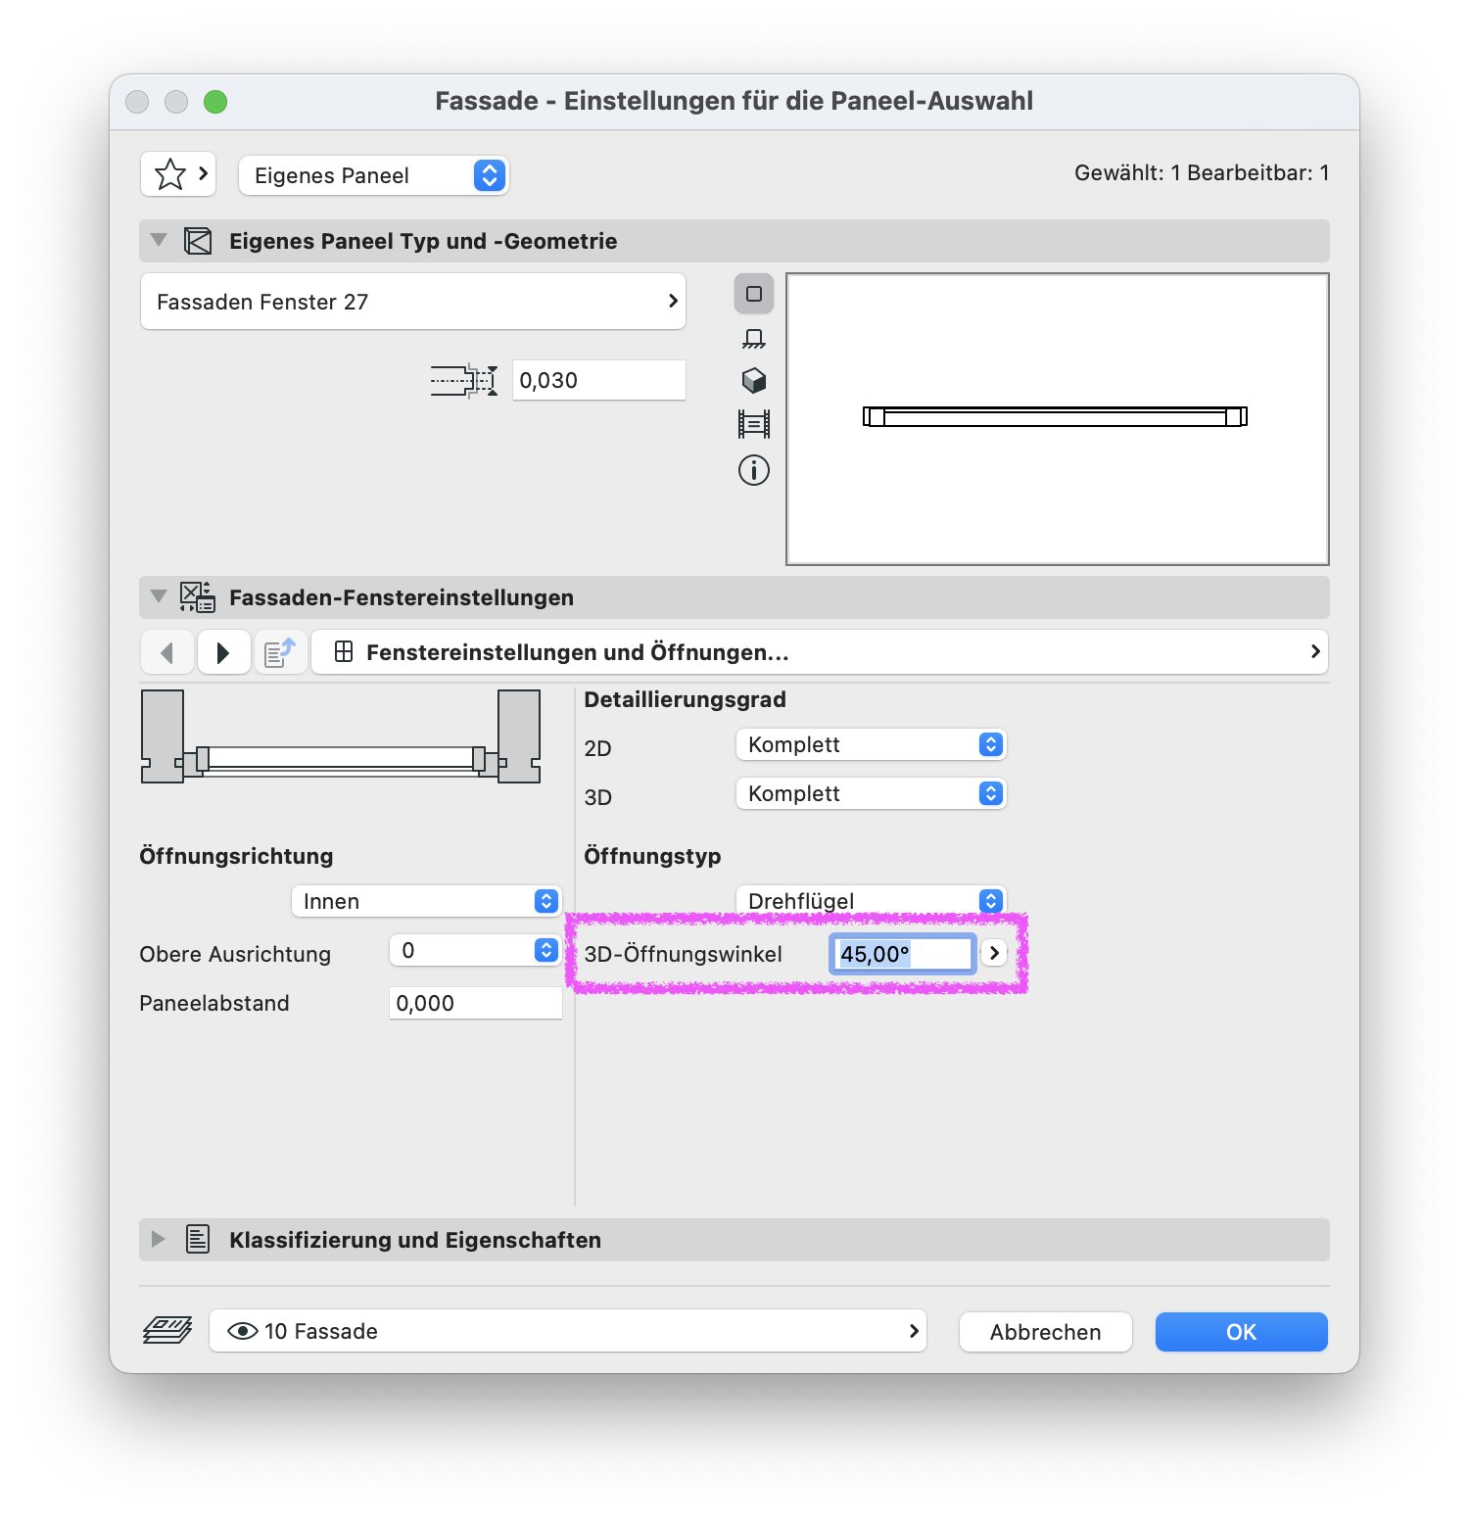Expand Klassifizierung und Eigenschaften section
Image resolution: width=1469 pixels, height=1518 pixels.
pos(158,1239)
